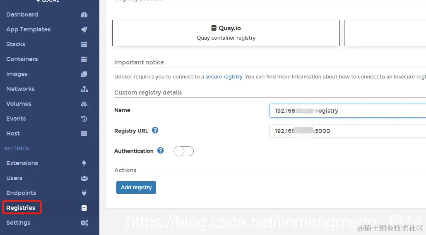Focus the Registry URL input field
Image resolution: width=426 pixels, height=235 pixels.
click(x=348, y=131)
